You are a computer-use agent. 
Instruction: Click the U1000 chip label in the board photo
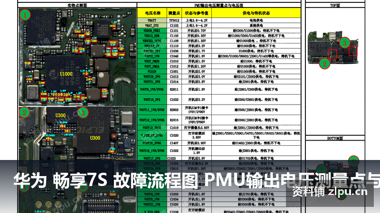(x=66, y=74)
